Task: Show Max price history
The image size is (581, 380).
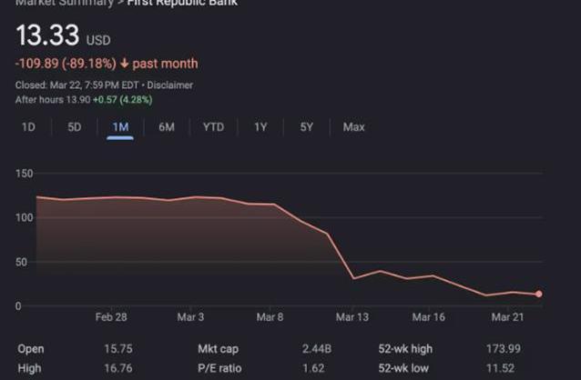Action: click(x=353, y=127)
